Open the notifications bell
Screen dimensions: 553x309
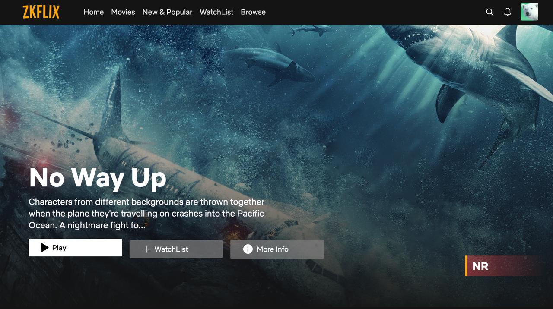508,12
